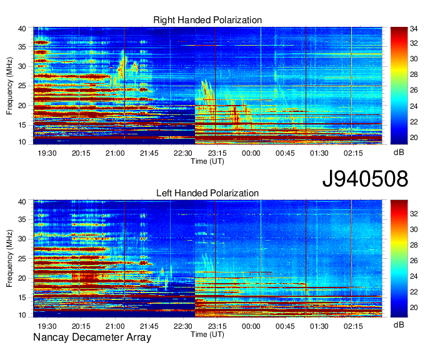Click the Left Handed Polarization spectrogram image
The height and width of the screenshot is (345, 425).
pyautogui.click(x=207, y=259)
